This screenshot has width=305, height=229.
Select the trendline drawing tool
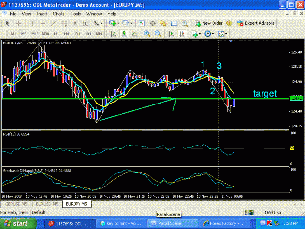tap(54, 23)
